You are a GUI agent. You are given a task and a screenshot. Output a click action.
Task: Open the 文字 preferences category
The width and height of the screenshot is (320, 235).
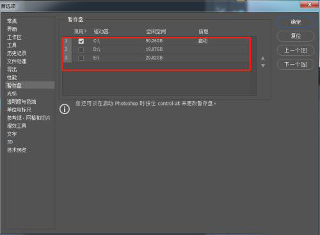point(12,134)
